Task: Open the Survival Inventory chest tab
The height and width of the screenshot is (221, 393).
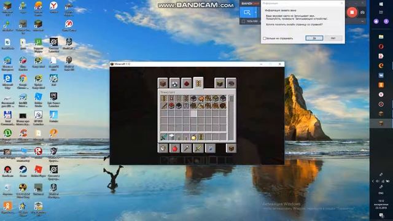Action: pyautogui.click(x=231, y=149)
